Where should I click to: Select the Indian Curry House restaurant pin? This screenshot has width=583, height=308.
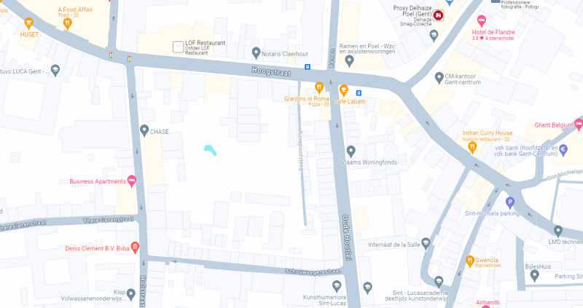point(472,148)
